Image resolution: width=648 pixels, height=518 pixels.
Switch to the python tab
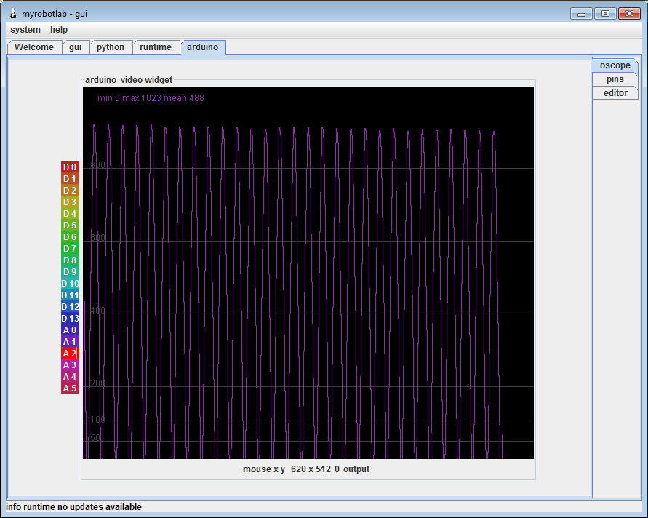point(111,47)
